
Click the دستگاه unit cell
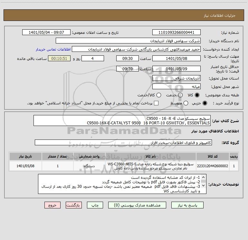tap(89, 166)
